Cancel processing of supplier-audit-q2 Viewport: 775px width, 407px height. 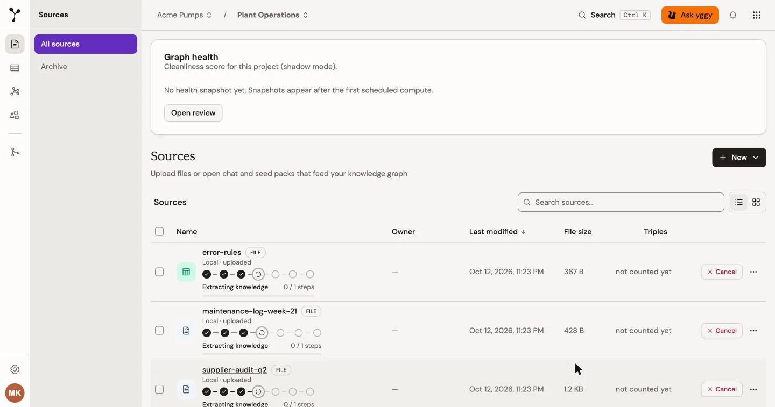tap(722, 389)
